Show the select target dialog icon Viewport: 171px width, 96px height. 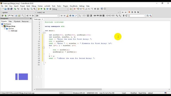[x=71, y=9]
